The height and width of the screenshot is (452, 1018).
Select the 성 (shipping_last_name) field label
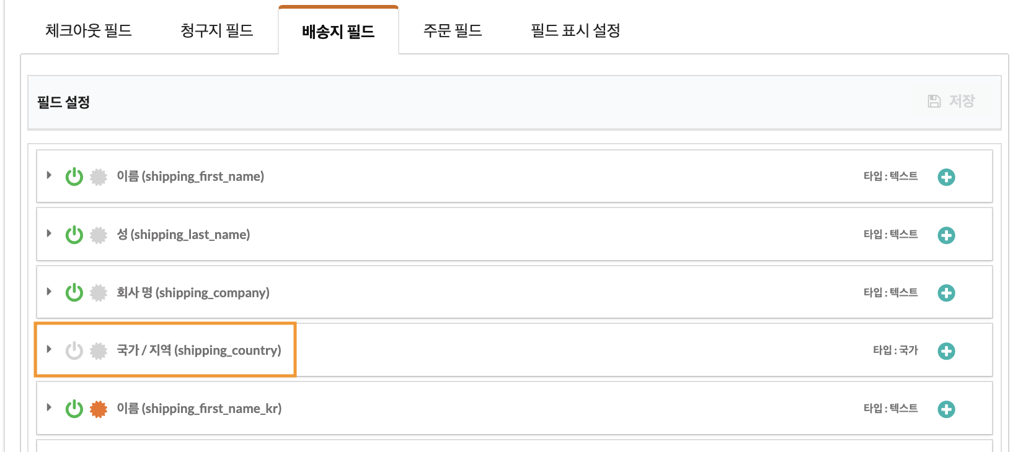coord(184,235)
